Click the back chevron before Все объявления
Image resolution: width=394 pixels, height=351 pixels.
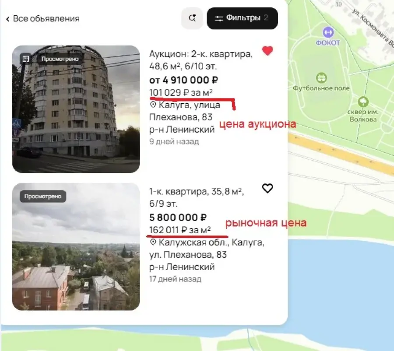coord(8,19)
